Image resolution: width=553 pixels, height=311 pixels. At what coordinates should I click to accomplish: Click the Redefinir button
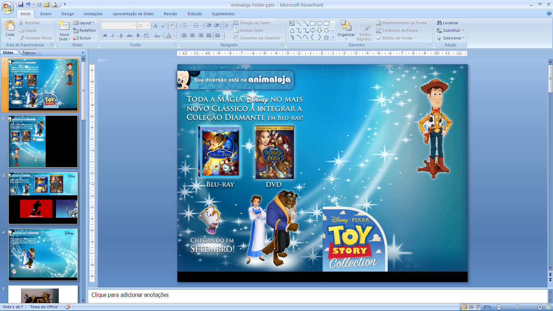pyautogui.click(x=85, y=30)
